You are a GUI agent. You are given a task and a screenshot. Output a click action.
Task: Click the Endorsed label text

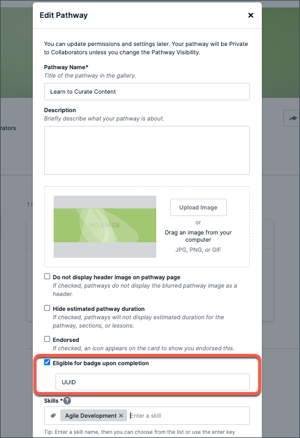point(66,340)
